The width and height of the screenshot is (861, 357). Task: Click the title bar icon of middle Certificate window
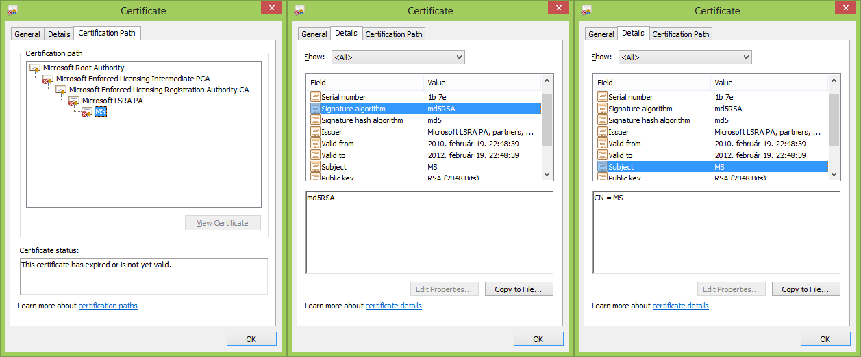click(299, 11)
